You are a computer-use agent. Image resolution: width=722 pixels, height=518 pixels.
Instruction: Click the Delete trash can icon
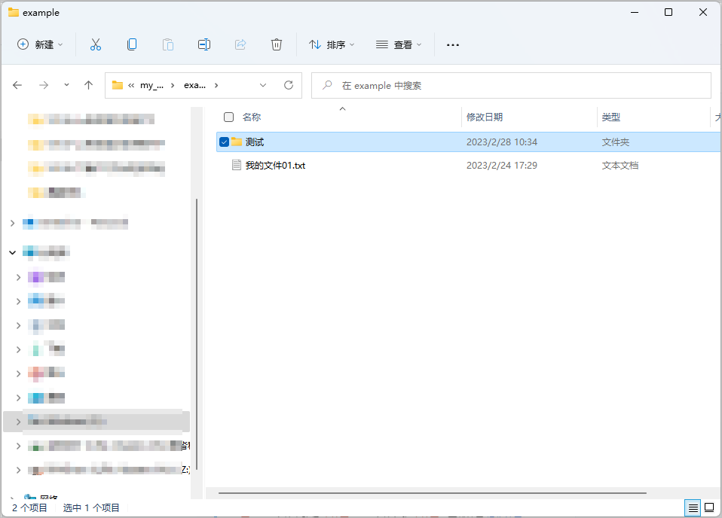coord(277,45)
